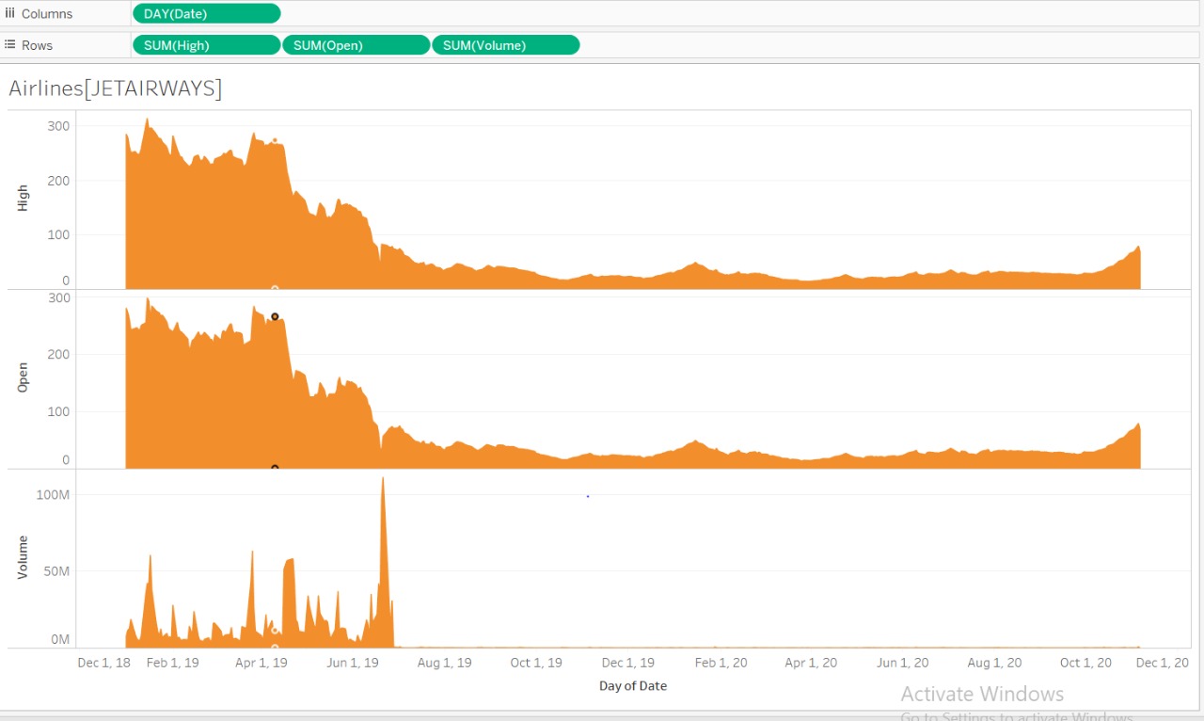Click the Oct 1, 20 axis tick label
Screen dimensions: 1204x721
click(1085, 663)
